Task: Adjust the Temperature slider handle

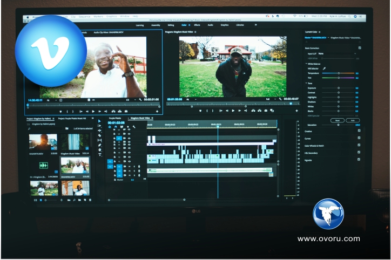Action: tap(339, 73)
